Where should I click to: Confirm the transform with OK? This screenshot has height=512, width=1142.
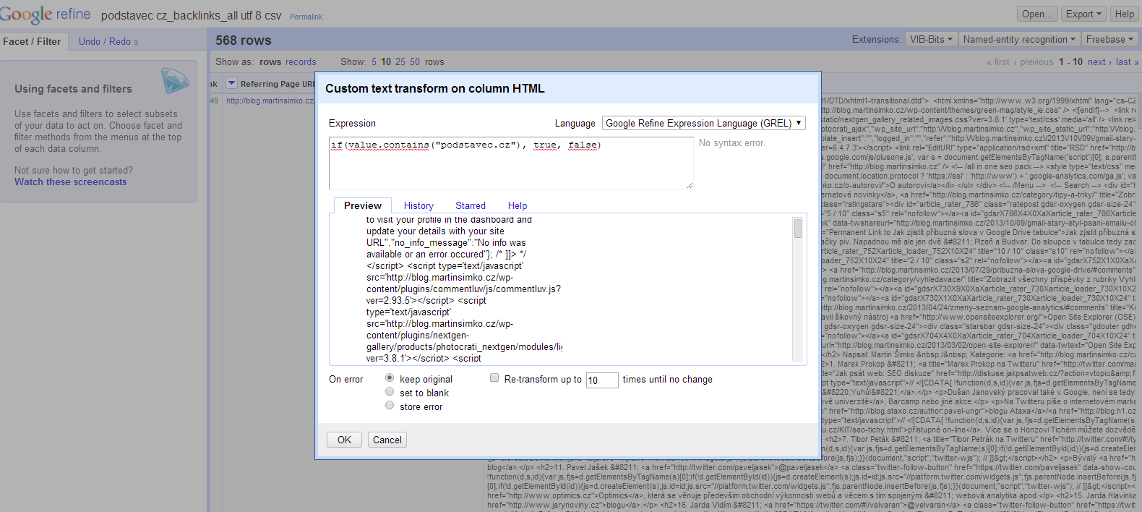click(344, 440)
